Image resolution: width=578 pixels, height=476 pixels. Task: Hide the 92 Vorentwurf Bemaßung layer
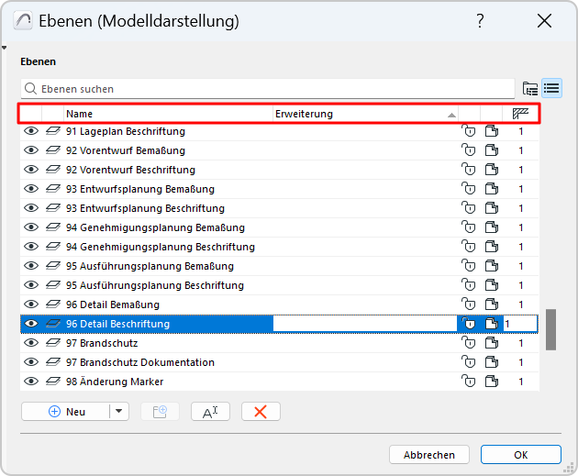[x=31, y=151]
